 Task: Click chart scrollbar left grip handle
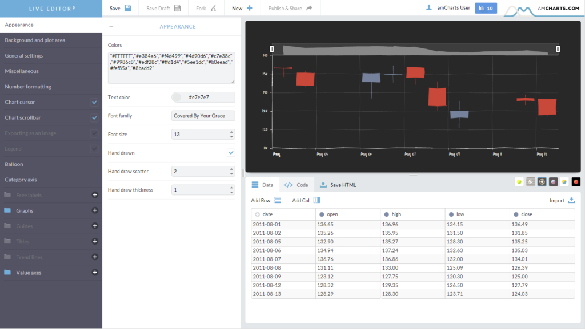coord(271,49)
